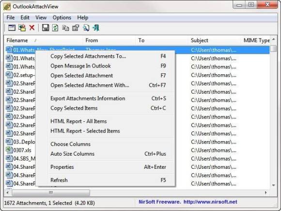Click the horizontal scrollbar right arrow

pyautogui.click(x=266, y=193)
